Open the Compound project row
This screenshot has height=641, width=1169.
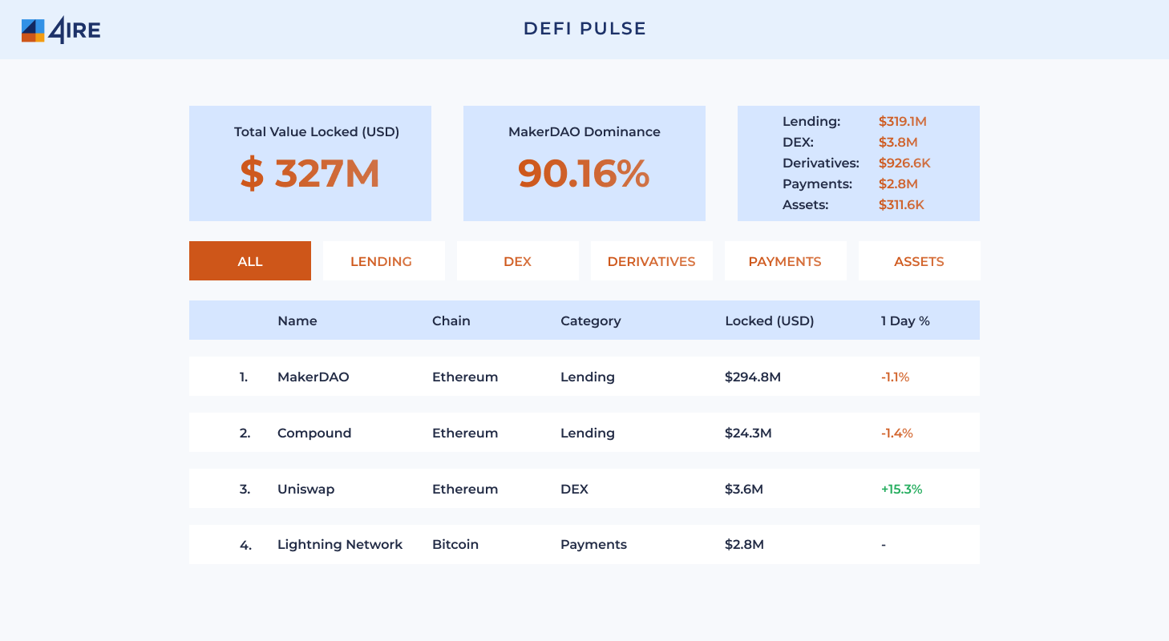click(314, 433)
